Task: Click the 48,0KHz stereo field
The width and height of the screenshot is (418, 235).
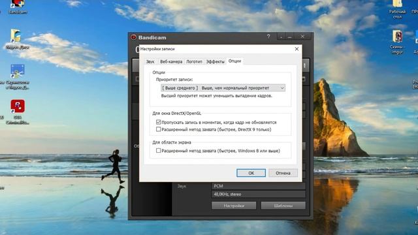Action: point(259,195)
